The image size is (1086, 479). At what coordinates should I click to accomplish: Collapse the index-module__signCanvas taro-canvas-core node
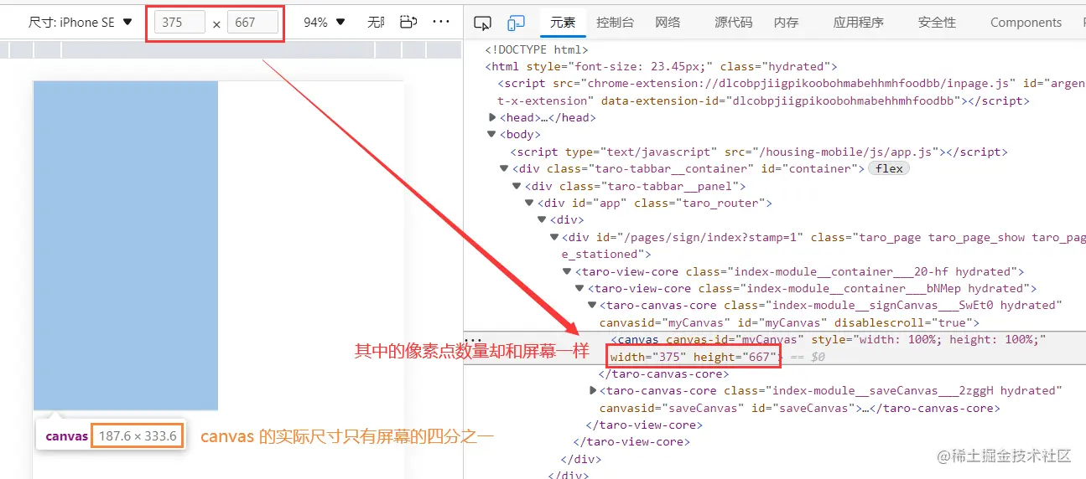592,305
